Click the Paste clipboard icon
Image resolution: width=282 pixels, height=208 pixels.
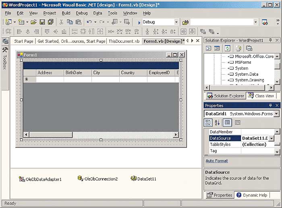click(79, 22)
